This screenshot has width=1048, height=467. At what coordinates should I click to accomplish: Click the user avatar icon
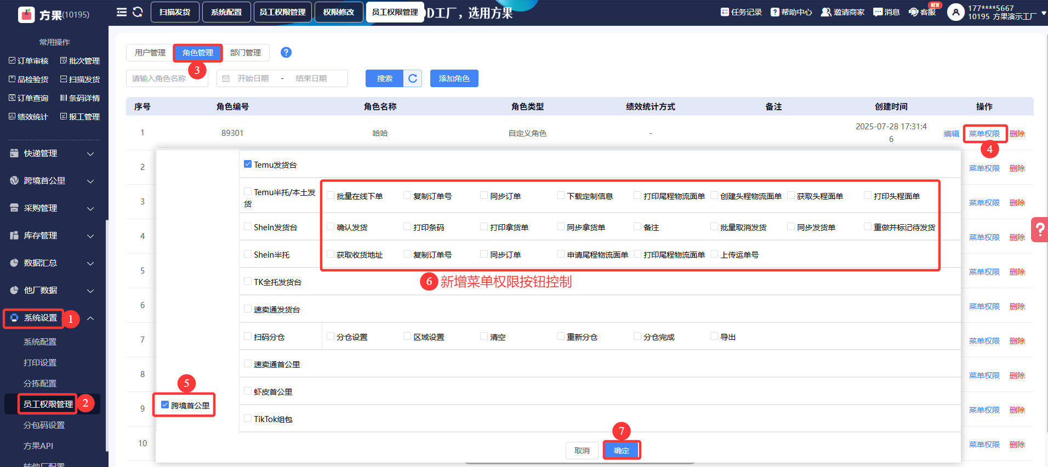coord(955,12)
